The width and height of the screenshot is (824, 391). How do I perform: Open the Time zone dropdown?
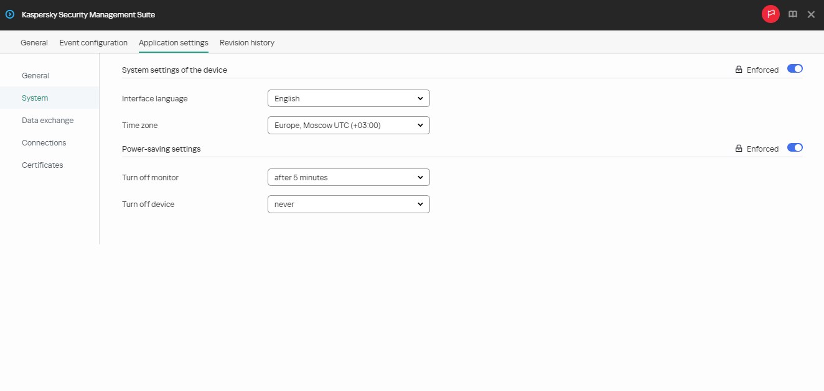click(348, 125)
